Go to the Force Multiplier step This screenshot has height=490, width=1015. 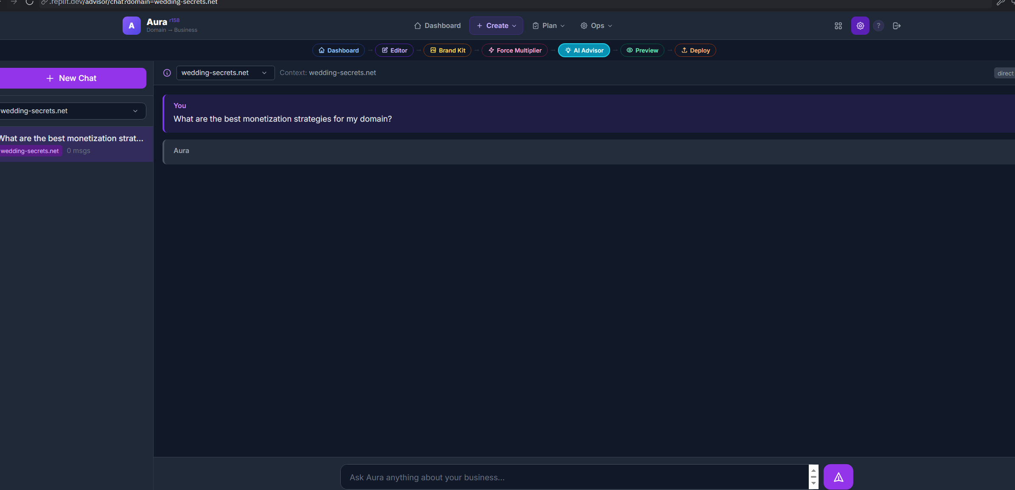click(x=515, y=50)
